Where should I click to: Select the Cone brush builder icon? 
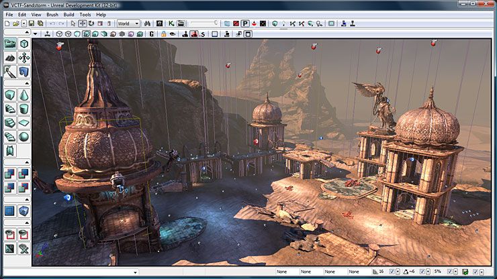tap(24, 95)
